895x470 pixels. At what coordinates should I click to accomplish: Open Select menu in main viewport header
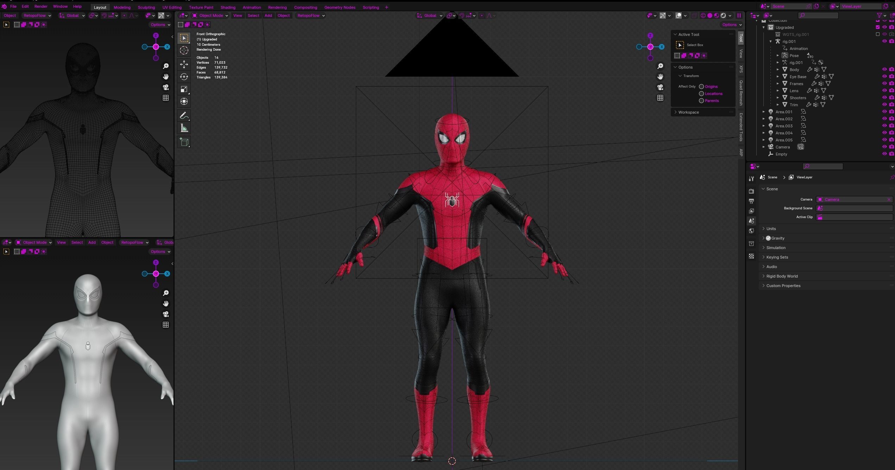pyautogui.click(x=253, y=15)
